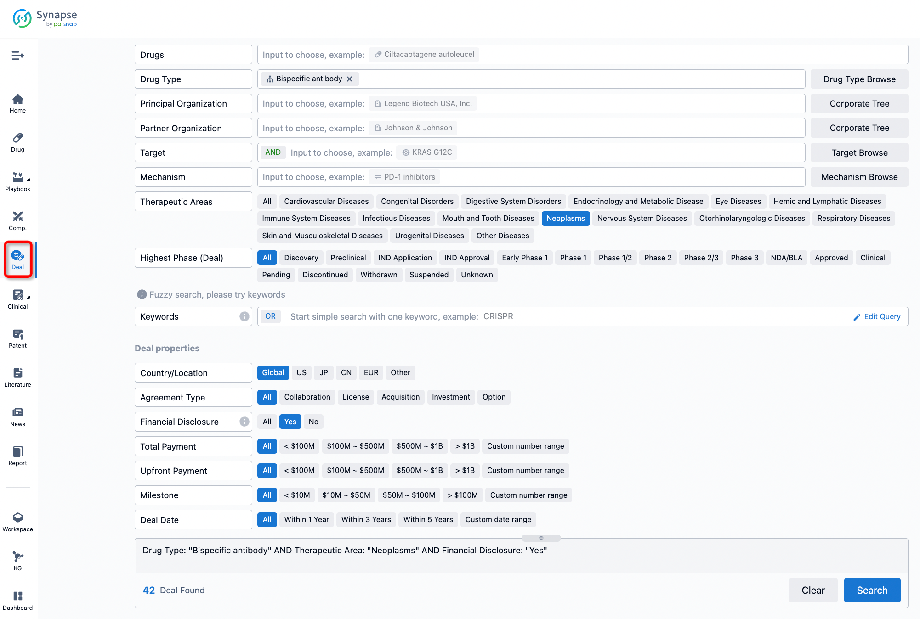Image resolution: width=920 pixels, height=619 pixels.
Task: Open the Playbook section
Action: [19, 181]
